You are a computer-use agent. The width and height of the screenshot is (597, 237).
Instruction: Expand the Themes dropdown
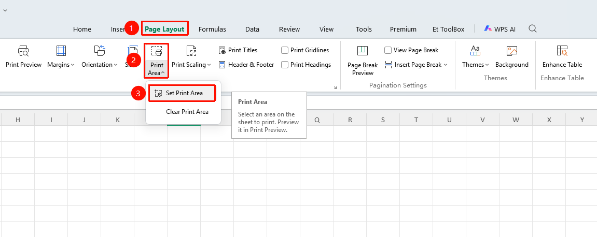pyautogui.click(x=476, y=57)
